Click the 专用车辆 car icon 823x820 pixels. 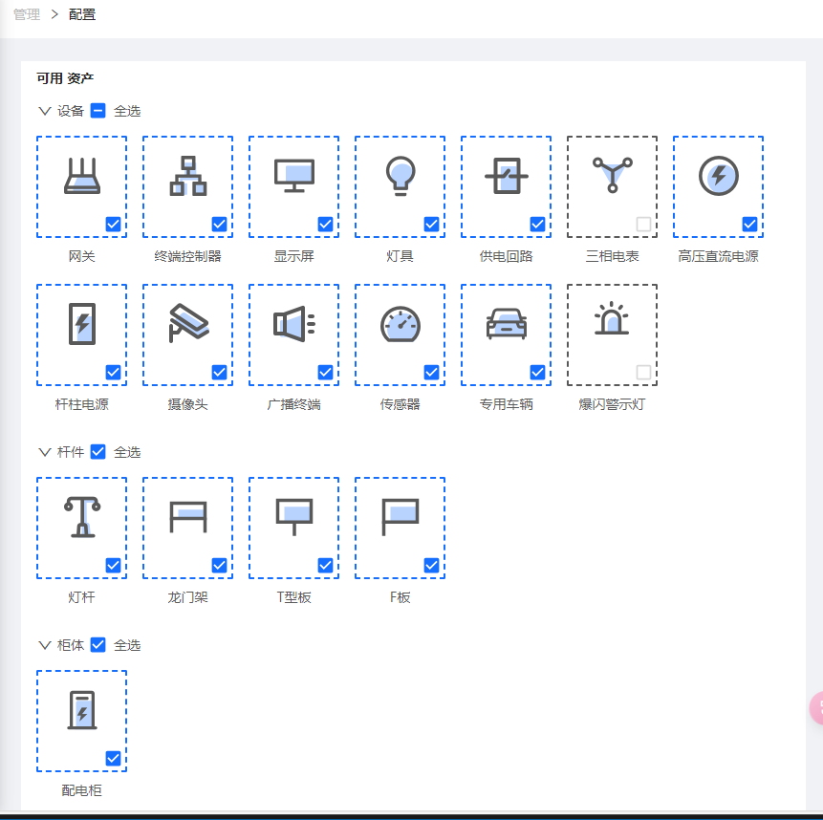[506, 324]
